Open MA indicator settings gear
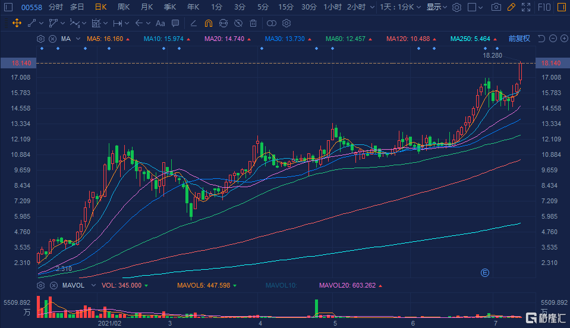 40,39
